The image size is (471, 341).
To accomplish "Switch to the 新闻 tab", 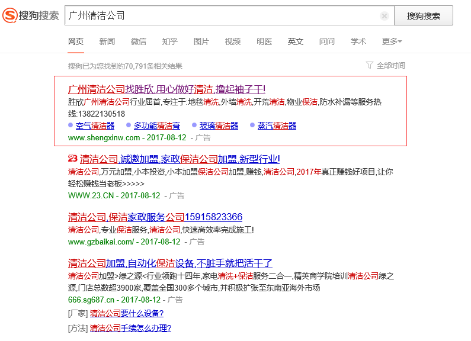I will coord(107,41).
